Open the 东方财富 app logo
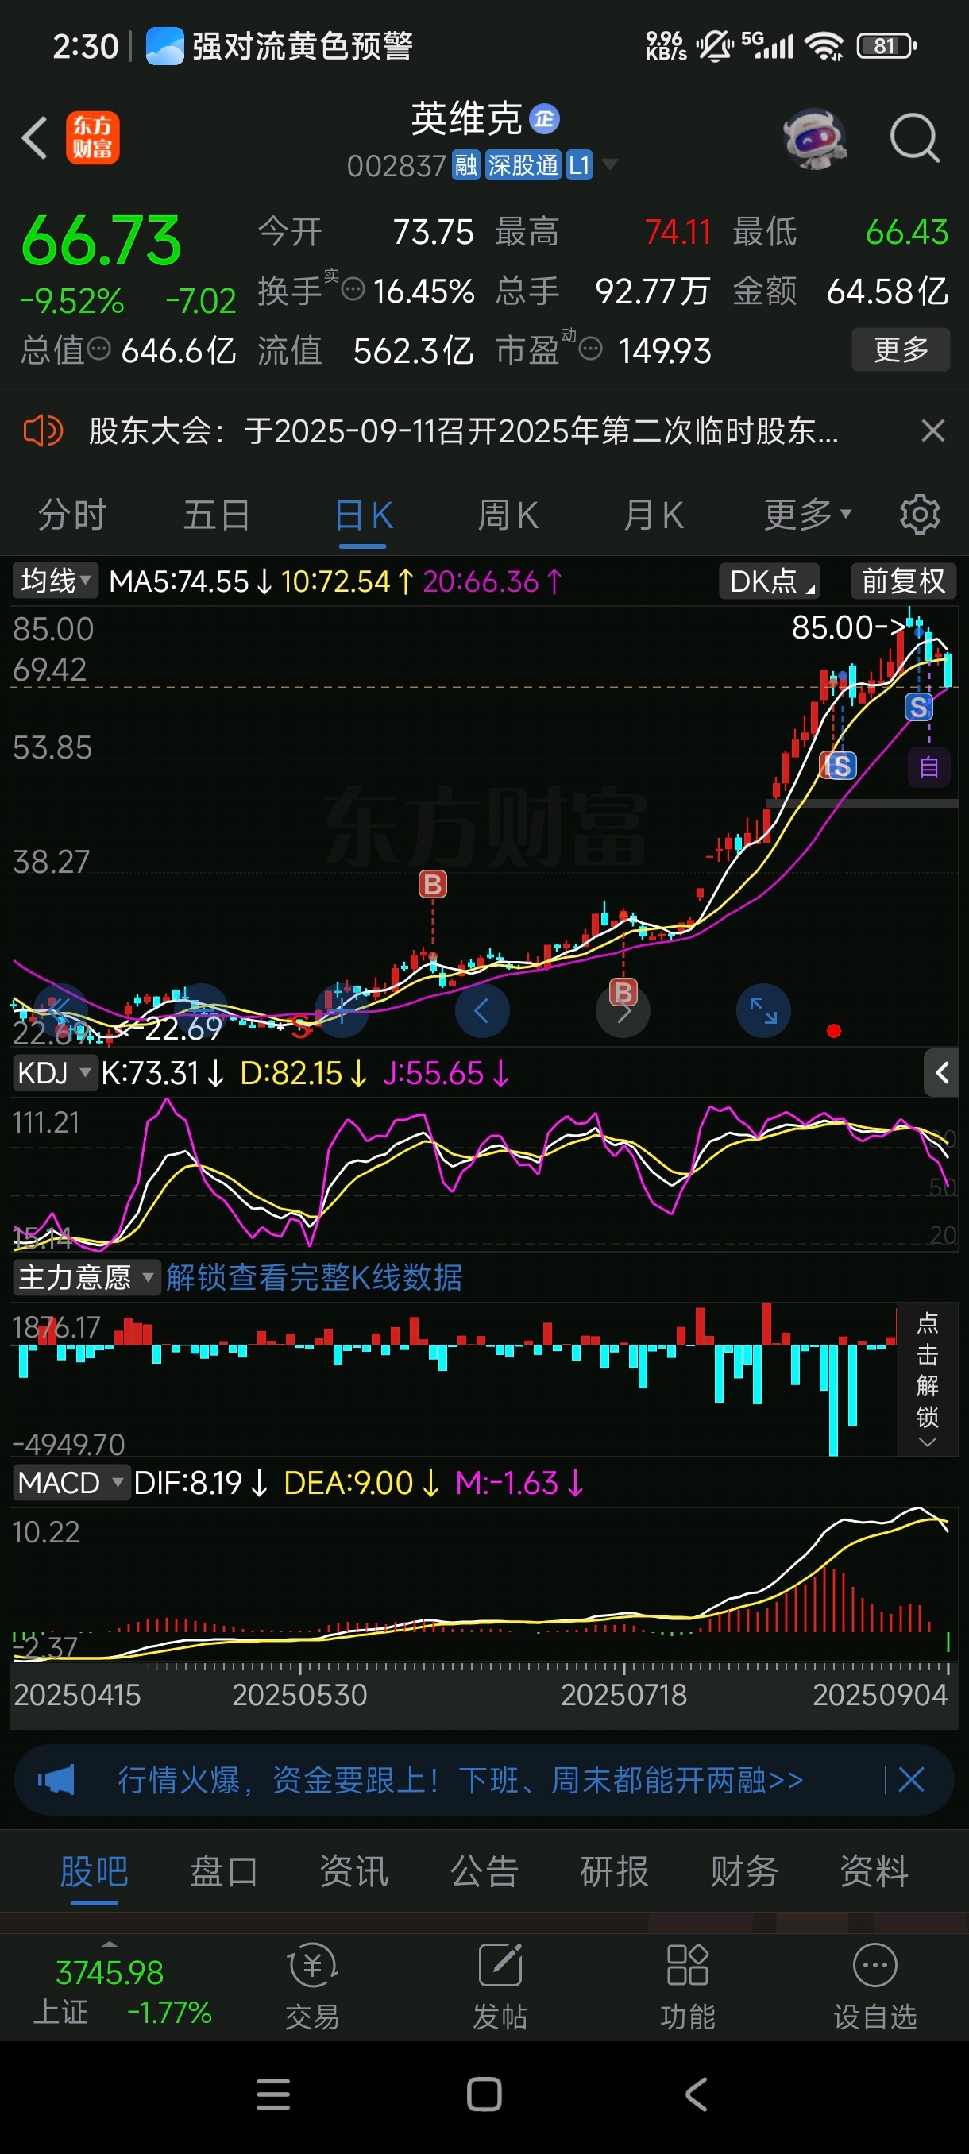969x2154 pixels. [x=93, y=137]
